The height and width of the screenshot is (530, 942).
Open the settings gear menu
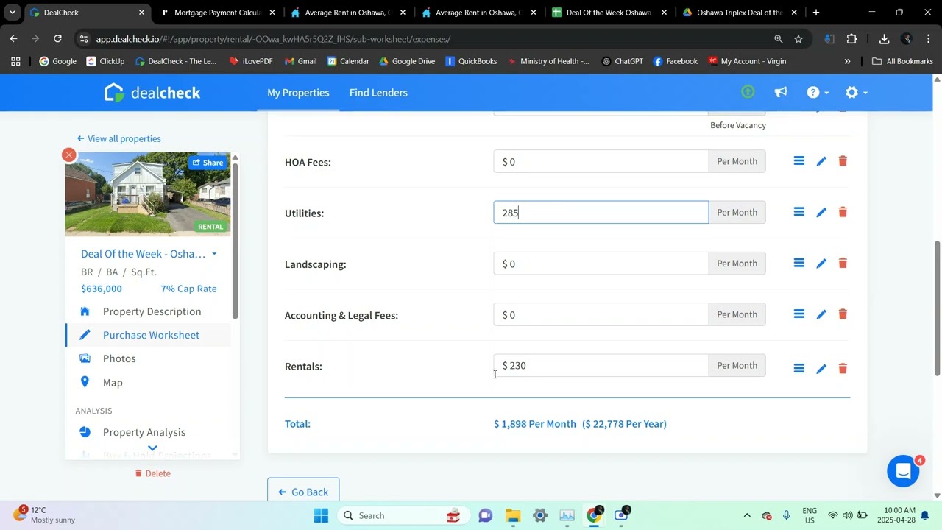click(x=856, y=92)
